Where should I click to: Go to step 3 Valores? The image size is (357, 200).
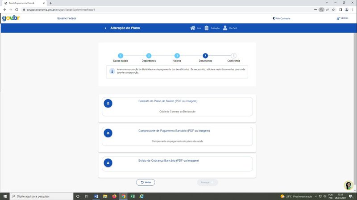coord(177,56)
